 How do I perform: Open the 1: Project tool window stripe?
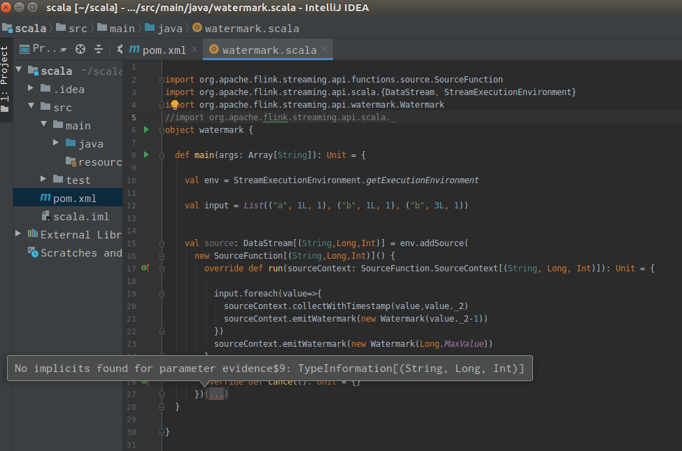pyautogui.click(x=5, y=78)
